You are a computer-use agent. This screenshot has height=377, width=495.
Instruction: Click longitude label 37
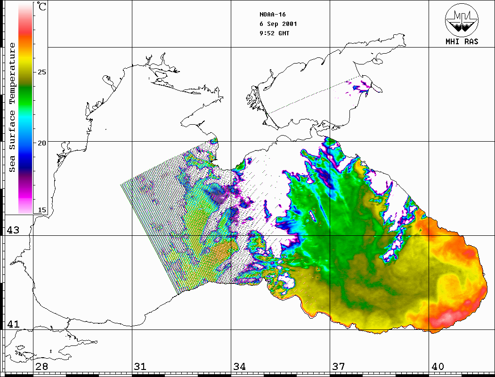pos(339,367)
